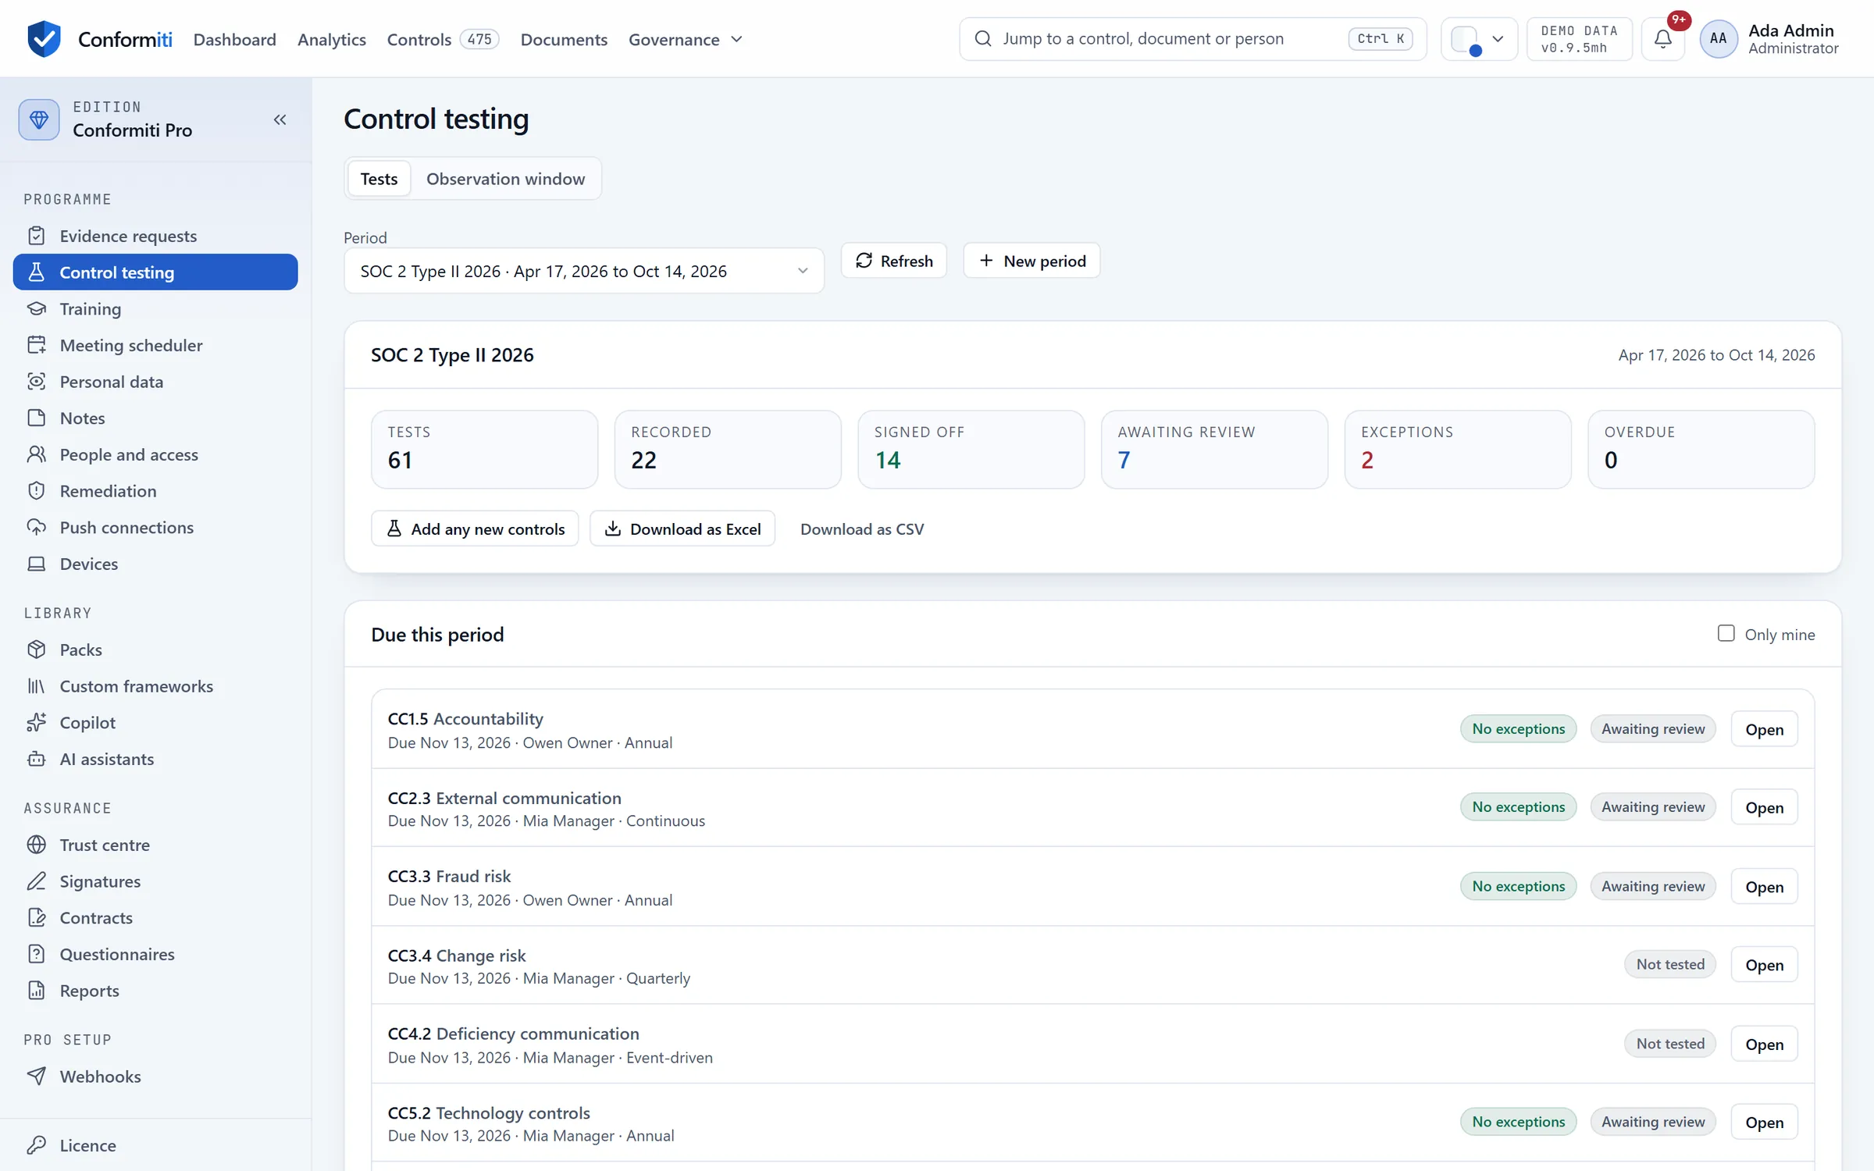
Task: Click Add any new controls button
Action: [x=475, y=529]
